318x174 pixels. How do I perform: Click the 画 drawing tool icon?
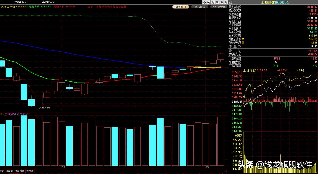pos(217,2)
